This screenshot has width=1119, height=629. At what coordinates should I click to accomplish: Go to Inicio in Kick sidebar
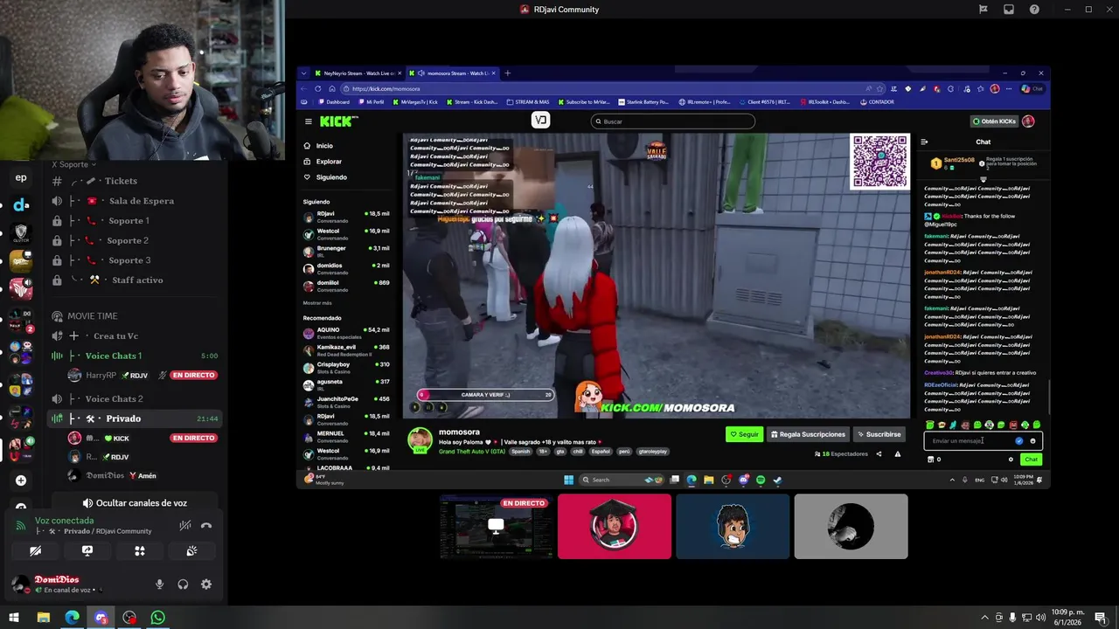324,146
